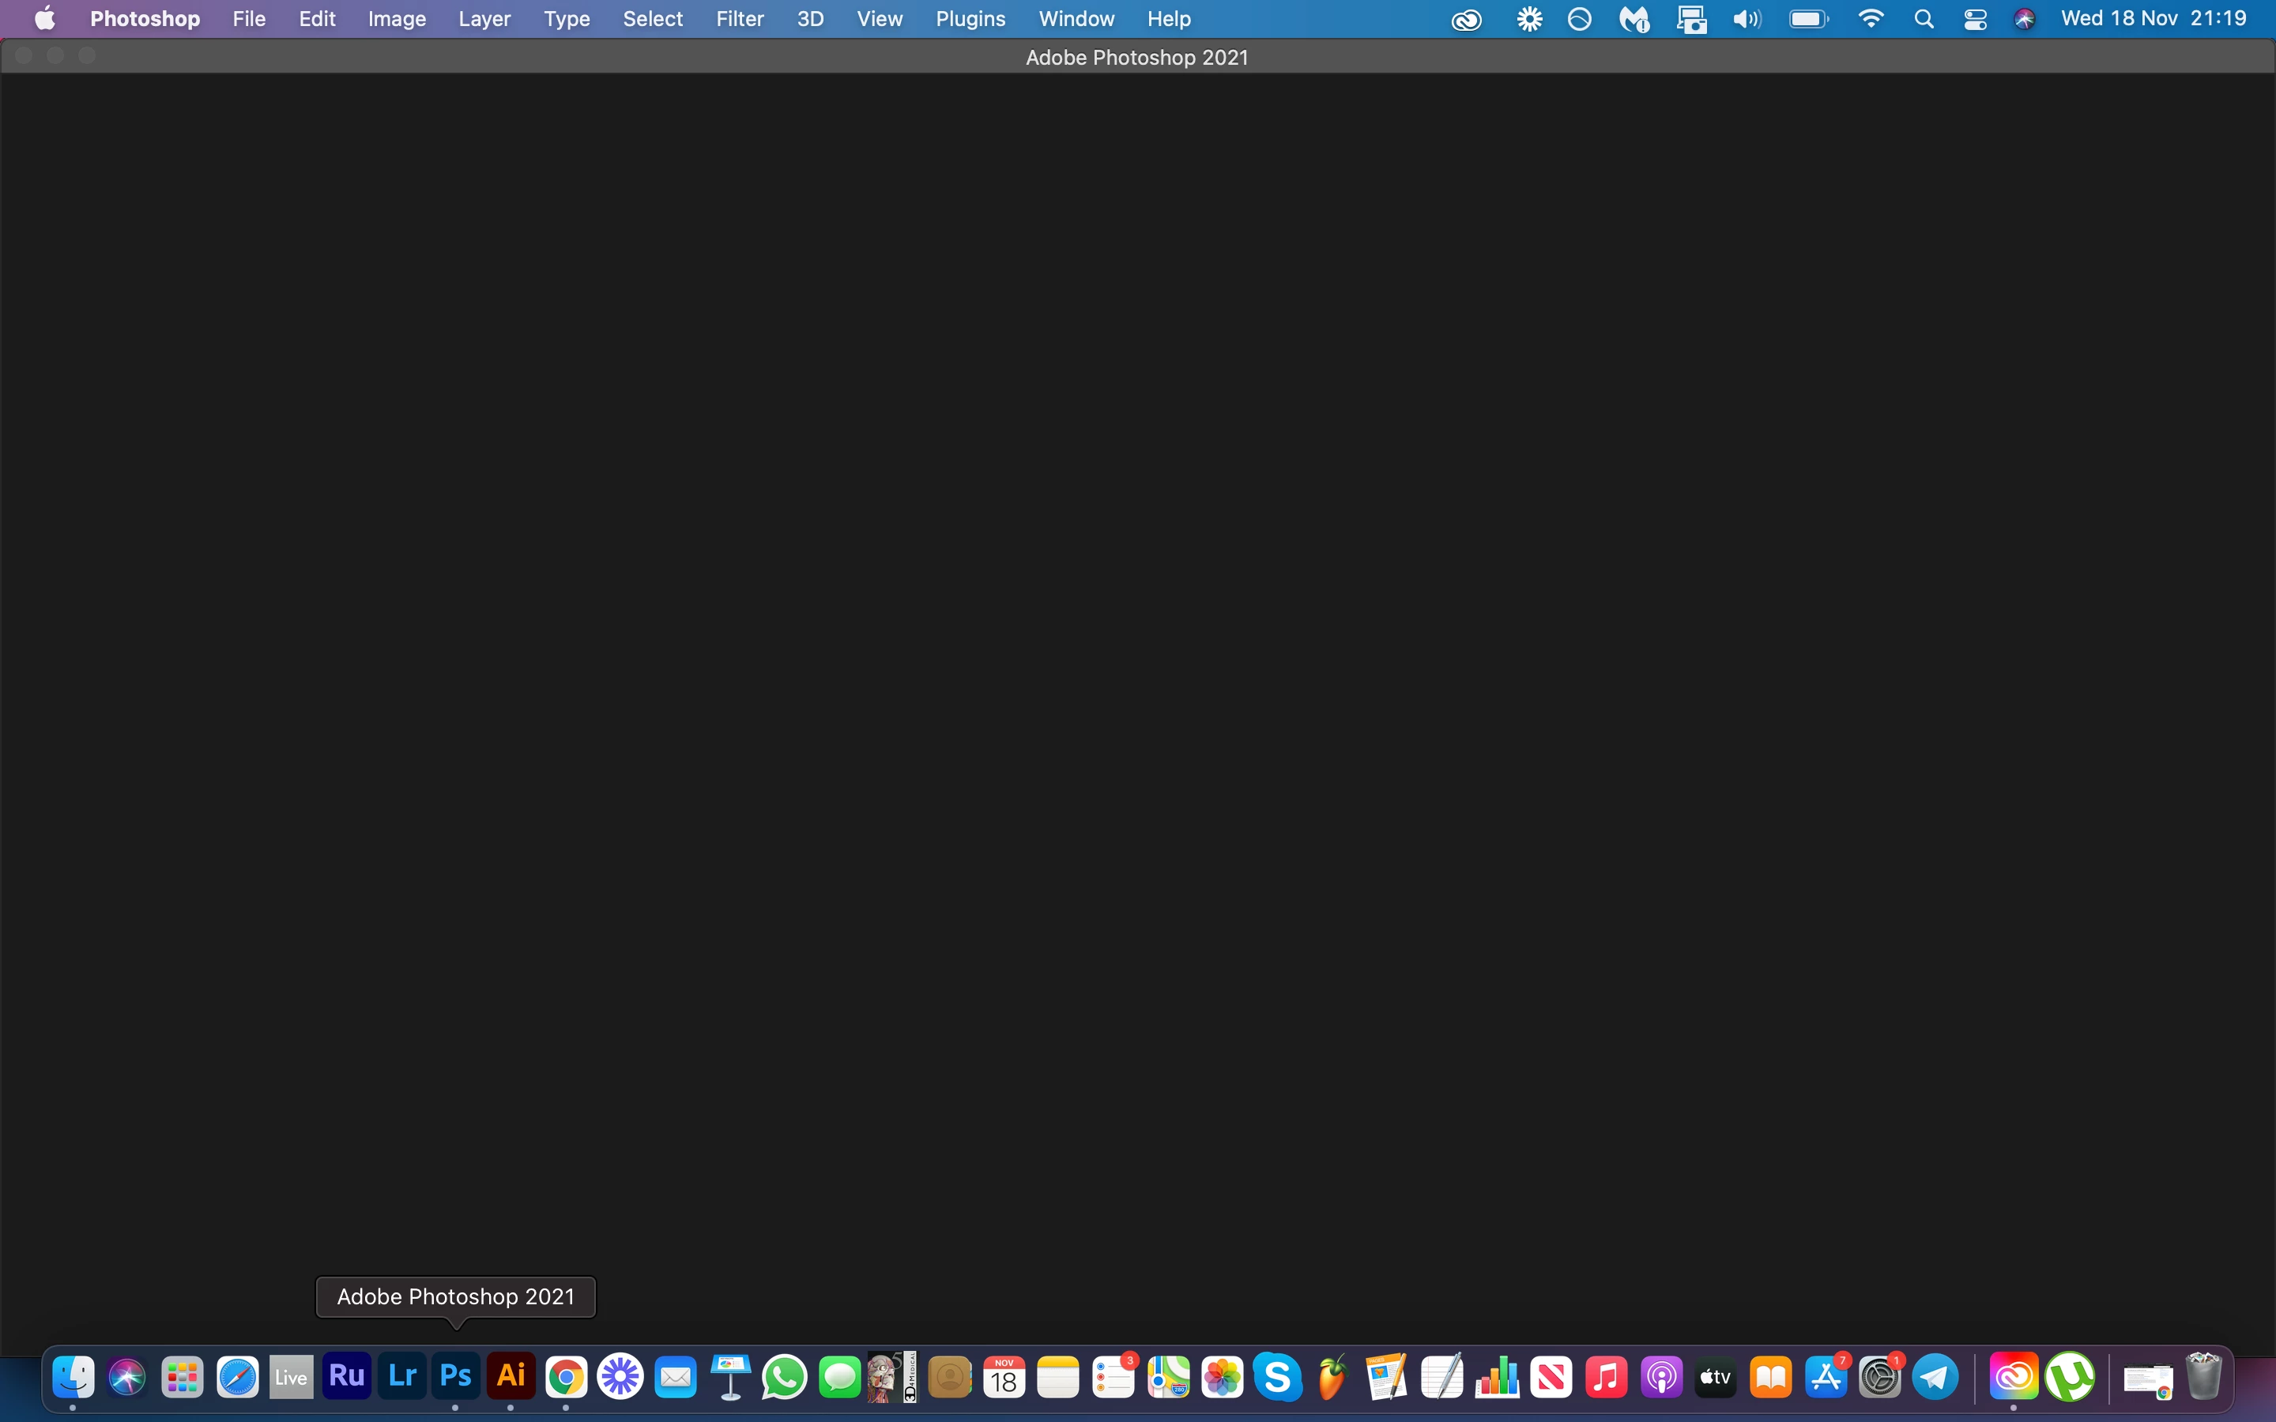This screenshot has height=1422, width=2276.
Task: Open Google Chrome from the dock
Action: pos(566,1378)
